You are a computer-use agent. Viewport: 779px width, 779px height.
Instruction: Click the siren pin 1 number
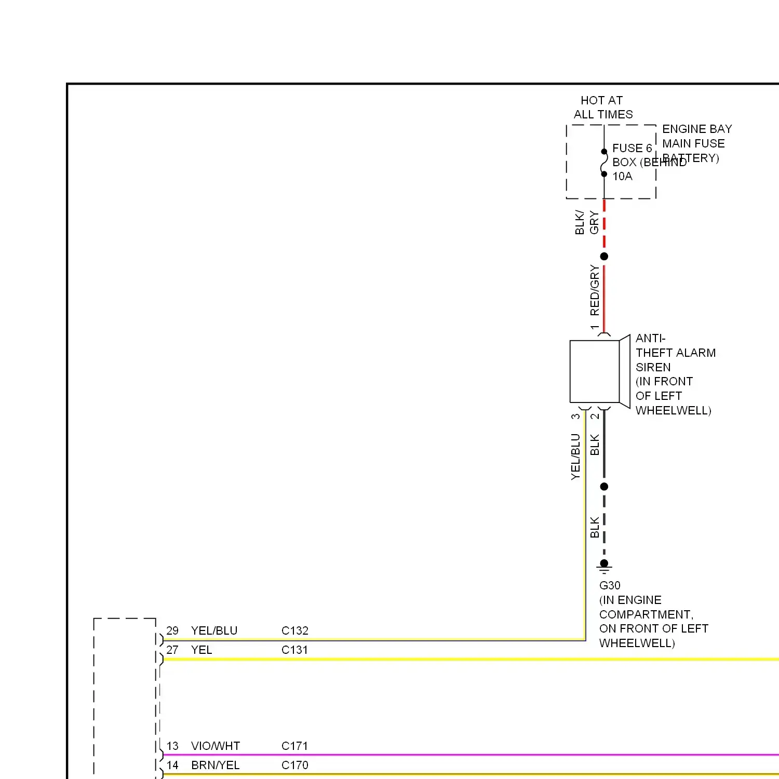pos(595,327)
